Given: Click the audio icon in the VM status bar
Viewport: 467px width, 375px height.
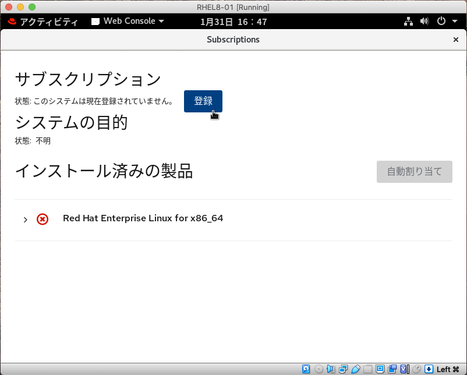Looking at the screenshot, I should coord(331,369).
